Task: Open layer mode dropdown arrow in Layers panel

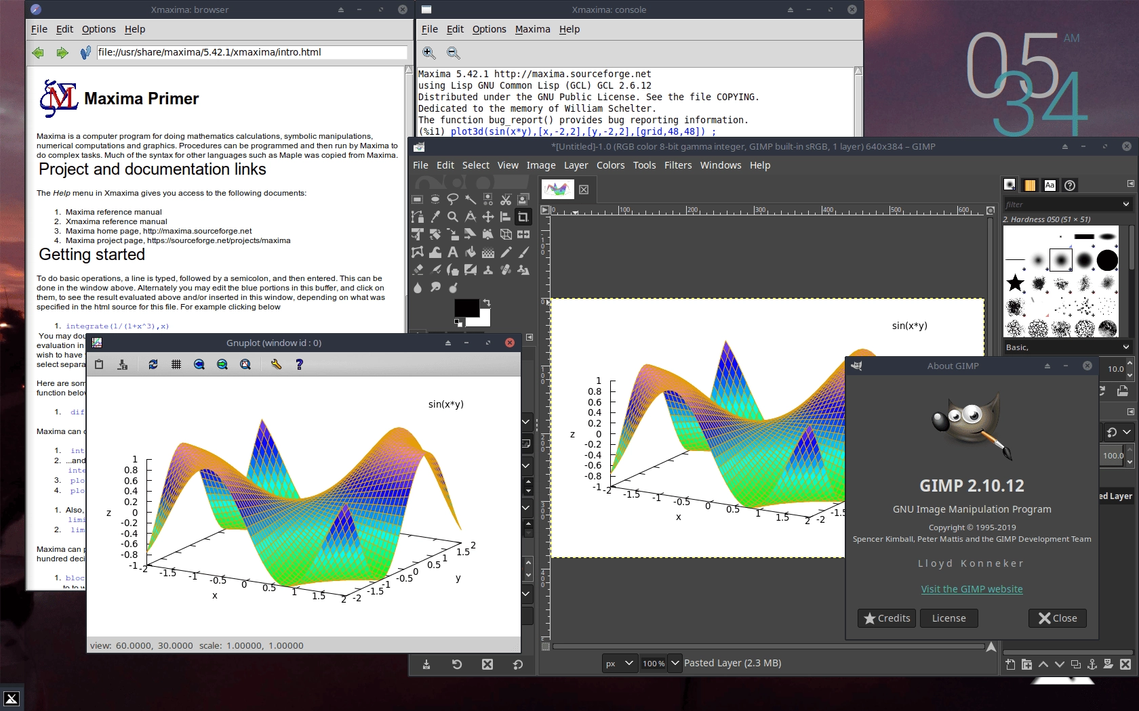Action: point(1127,432)
